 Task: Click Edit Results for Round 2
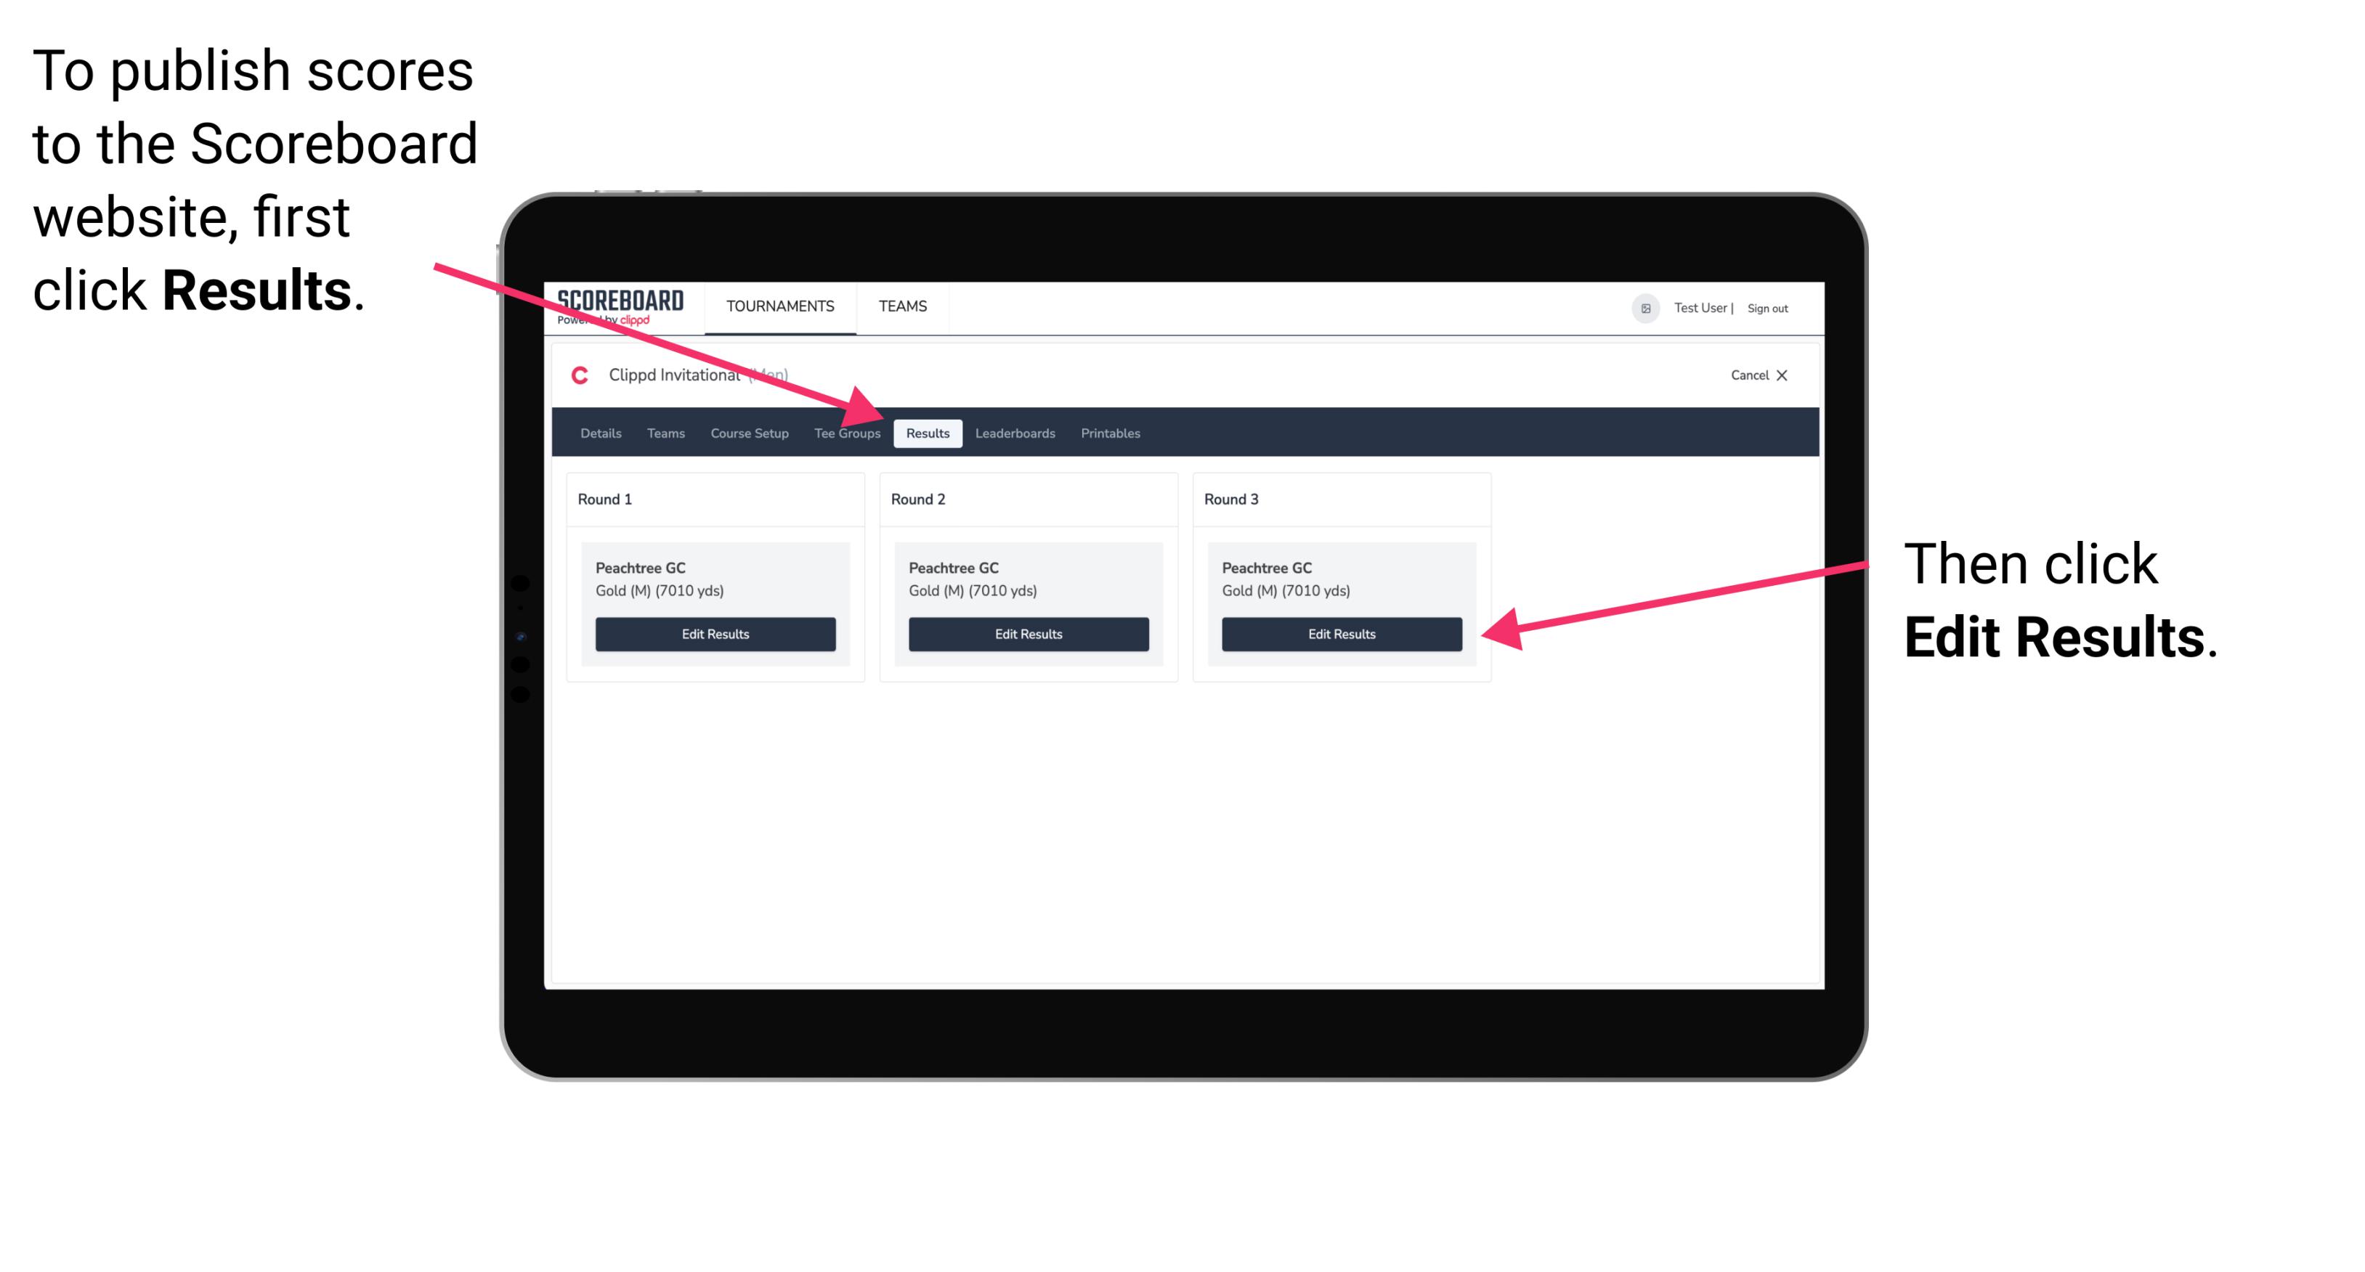pos(1028,635)
